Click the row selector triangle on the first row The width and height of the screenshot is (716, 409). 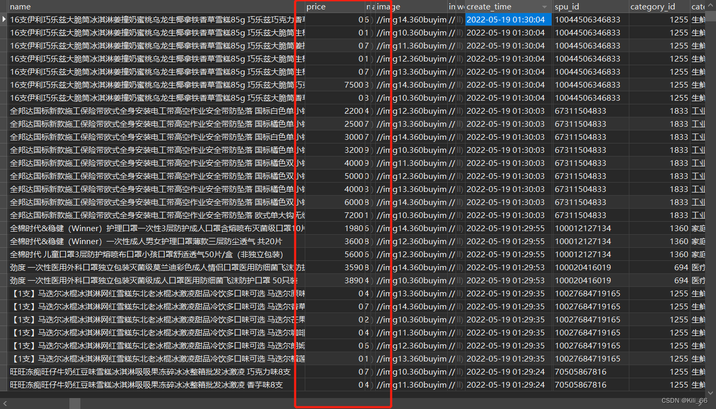click(x=4, y=19)
